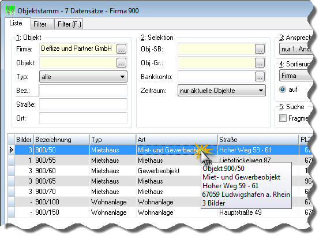Select row 900/50 in Bezeichnung column

click(62, 150)
